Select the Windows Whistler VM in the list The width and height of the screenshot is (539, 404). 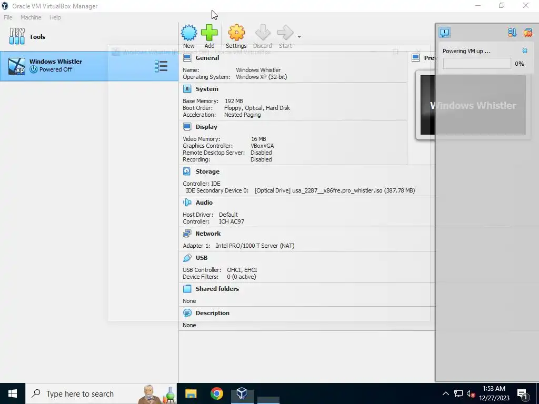(89, 66)
